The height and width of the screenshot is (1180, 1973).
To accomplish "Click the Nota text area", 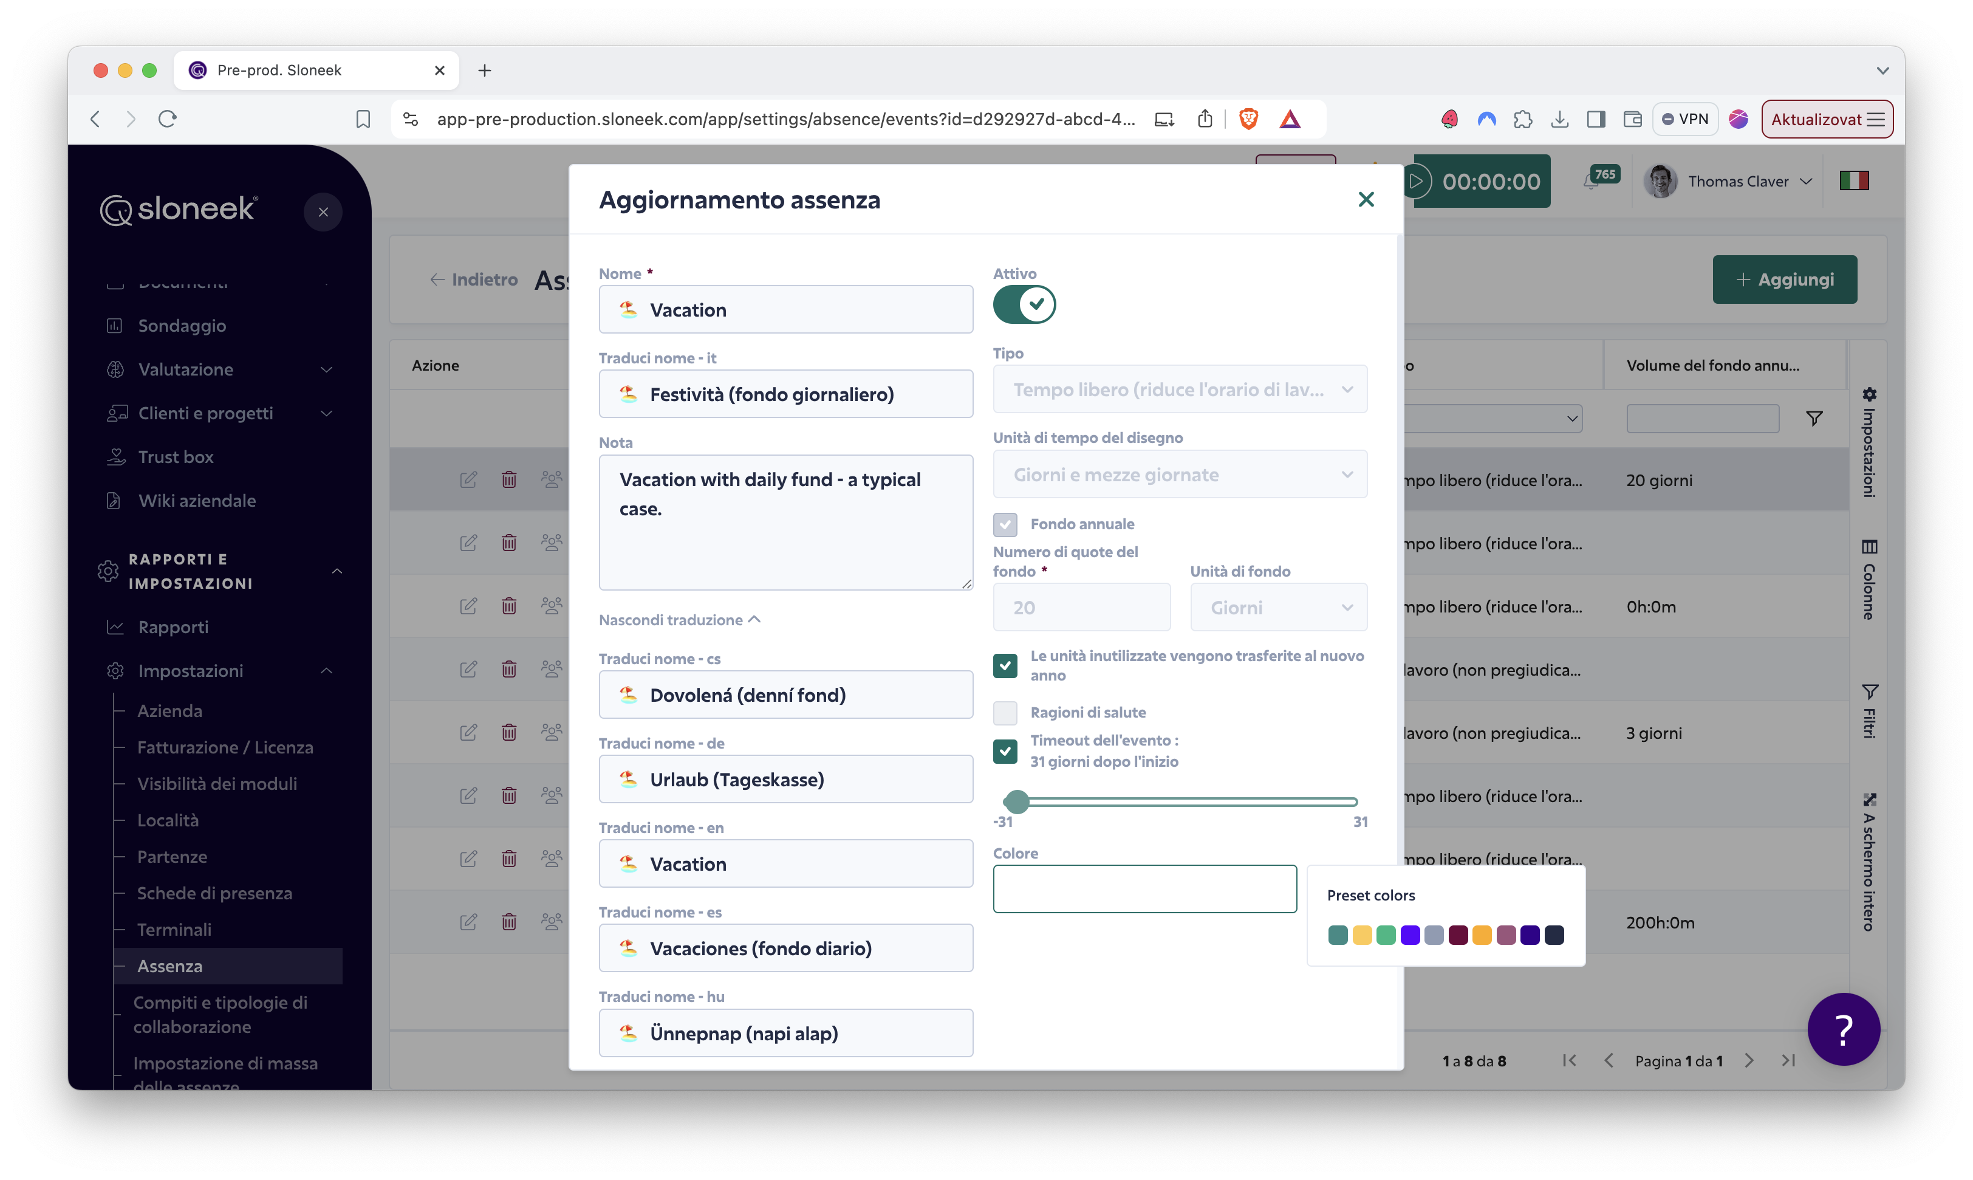I will 785,523.
